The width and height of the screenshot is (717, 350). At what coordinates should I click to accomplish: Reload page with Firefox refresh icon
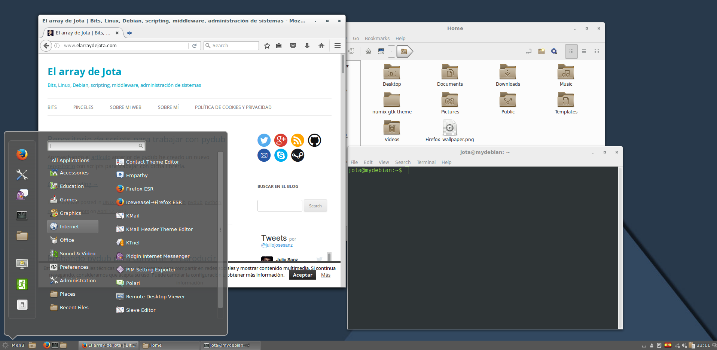point(195,46)
